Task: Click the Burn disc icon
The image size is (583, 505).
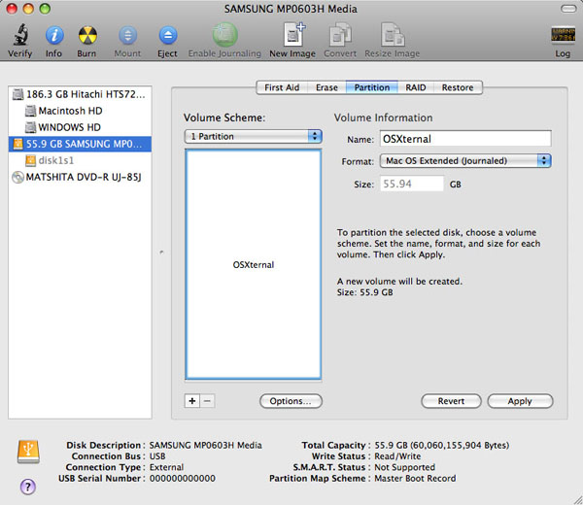Action: click(87, 36)
